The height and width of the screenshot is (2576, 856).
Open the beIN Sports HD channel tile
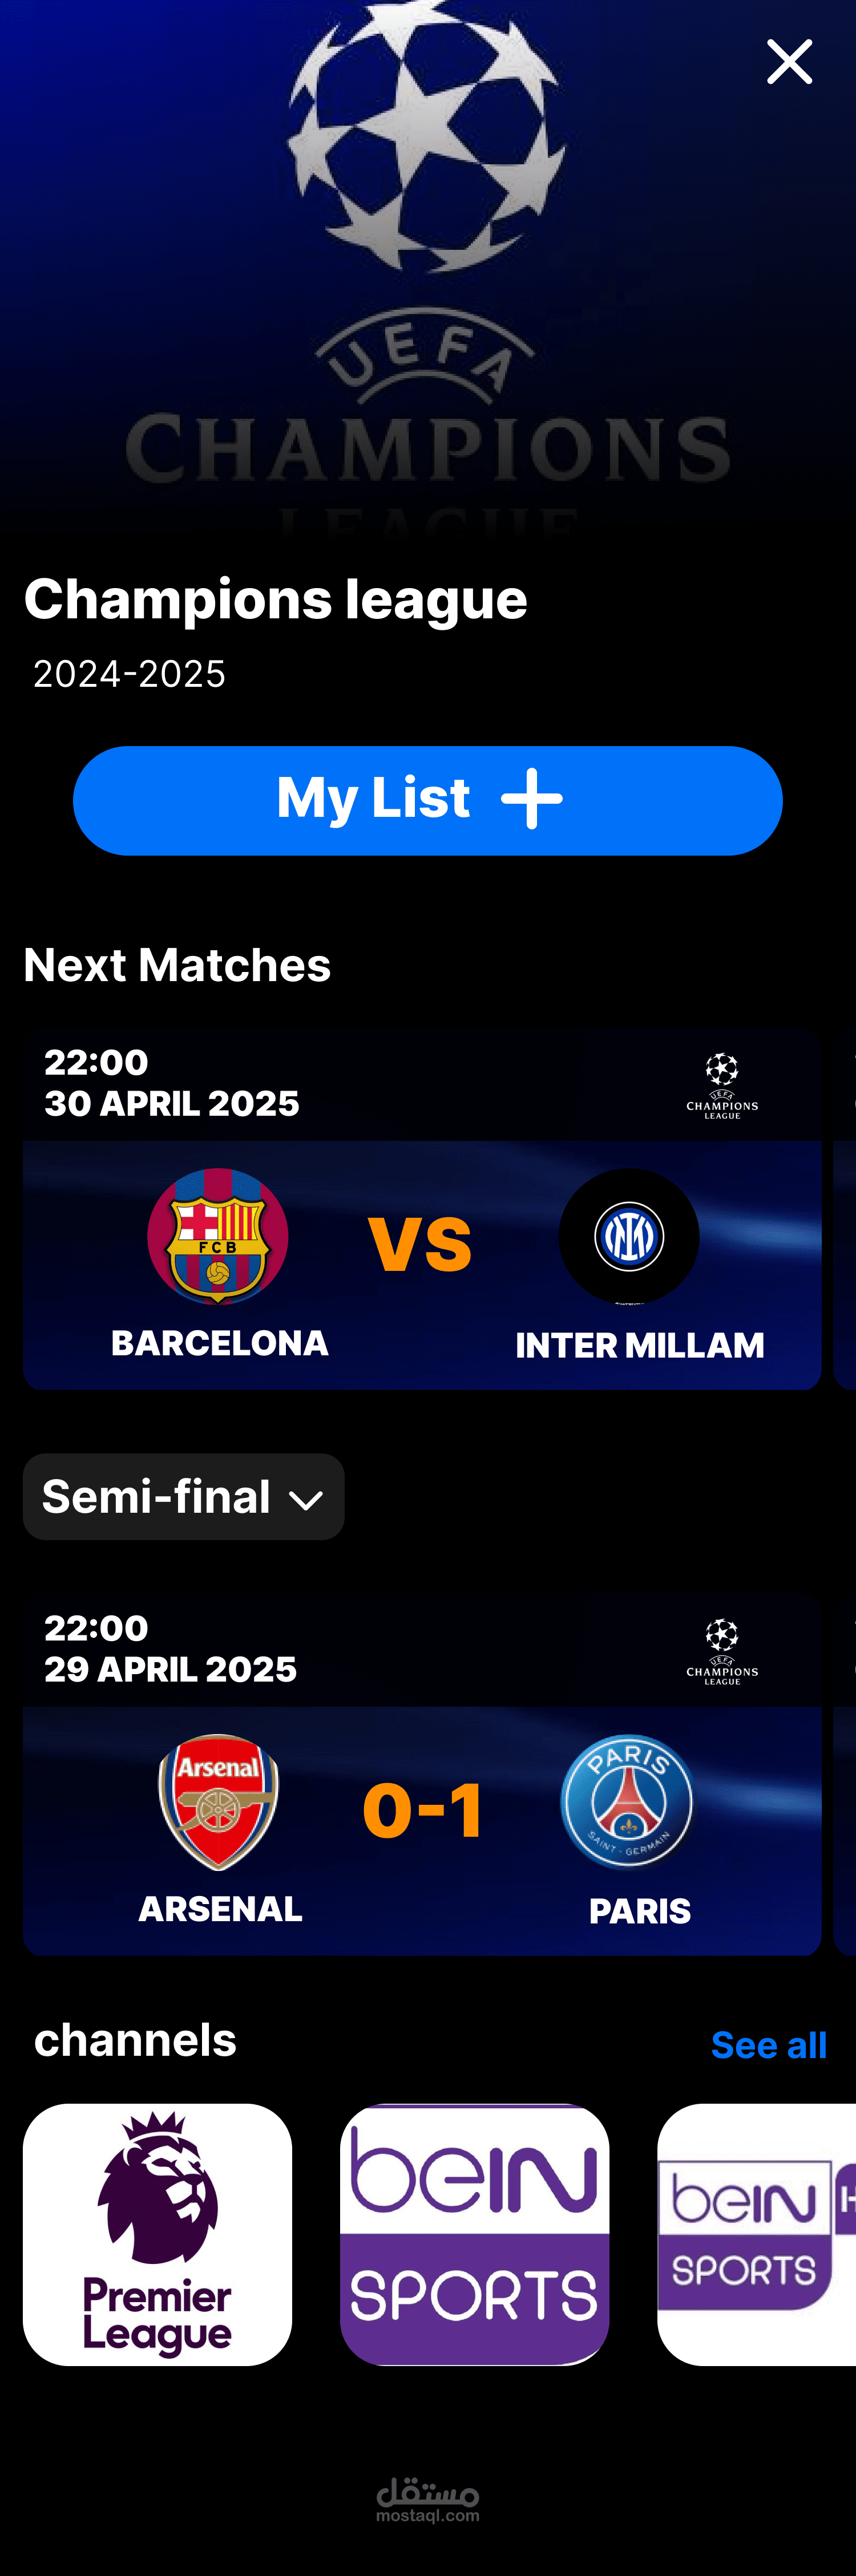pos(756,2234)
